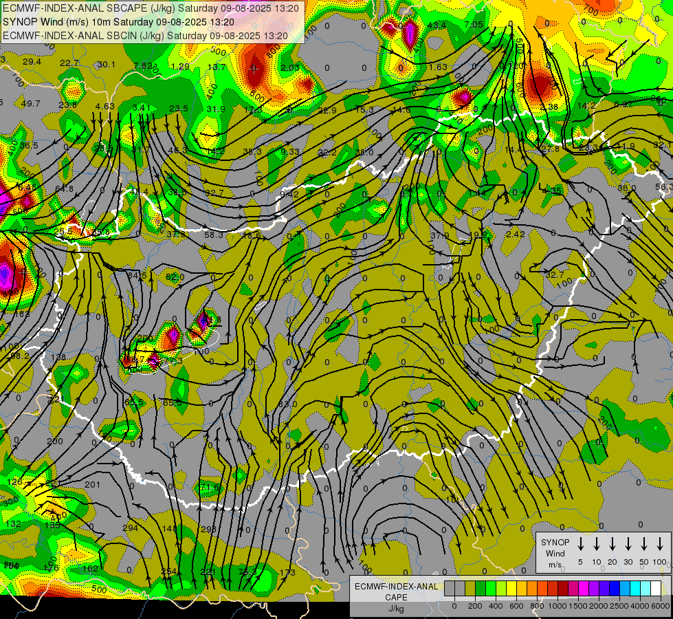Click the map value 201
This screenshot has height=619, width=673.
click(92, 485)
